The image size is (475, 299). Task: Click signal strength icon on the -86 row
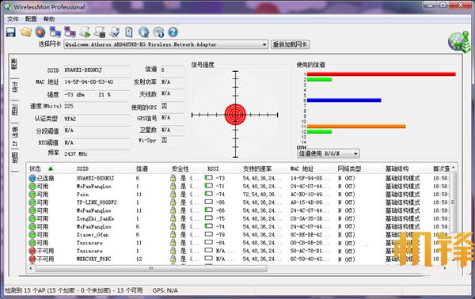[209, 202]
